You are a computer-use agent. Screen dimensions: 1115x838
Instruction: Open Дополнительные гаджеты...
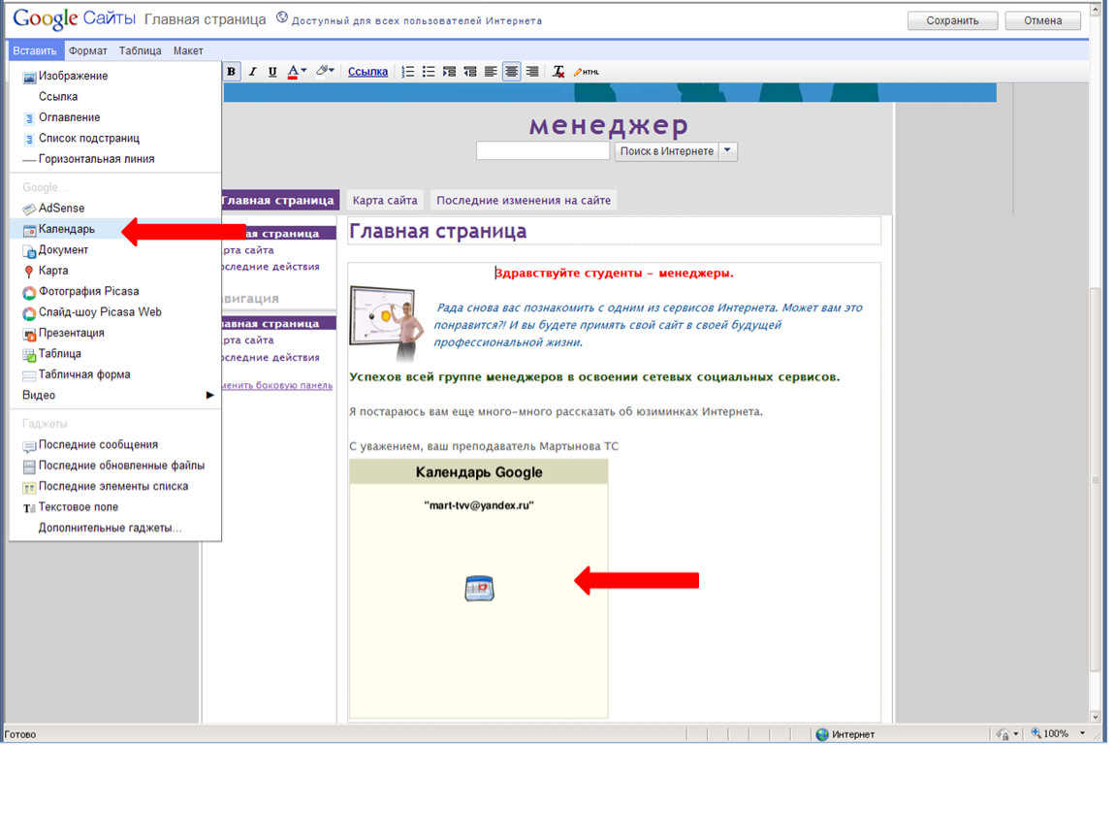pyautogui.click(x=115, y=528)
